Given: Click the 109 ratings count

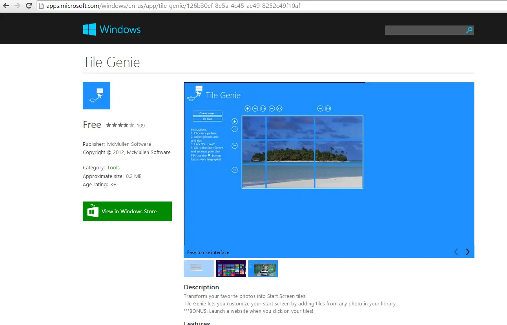Looking at the screenshot, I should pyautogui.click(x=140, y=126).
